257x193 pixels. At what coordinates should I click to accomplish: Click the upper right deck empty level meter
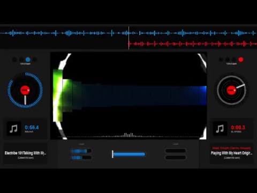176,151
